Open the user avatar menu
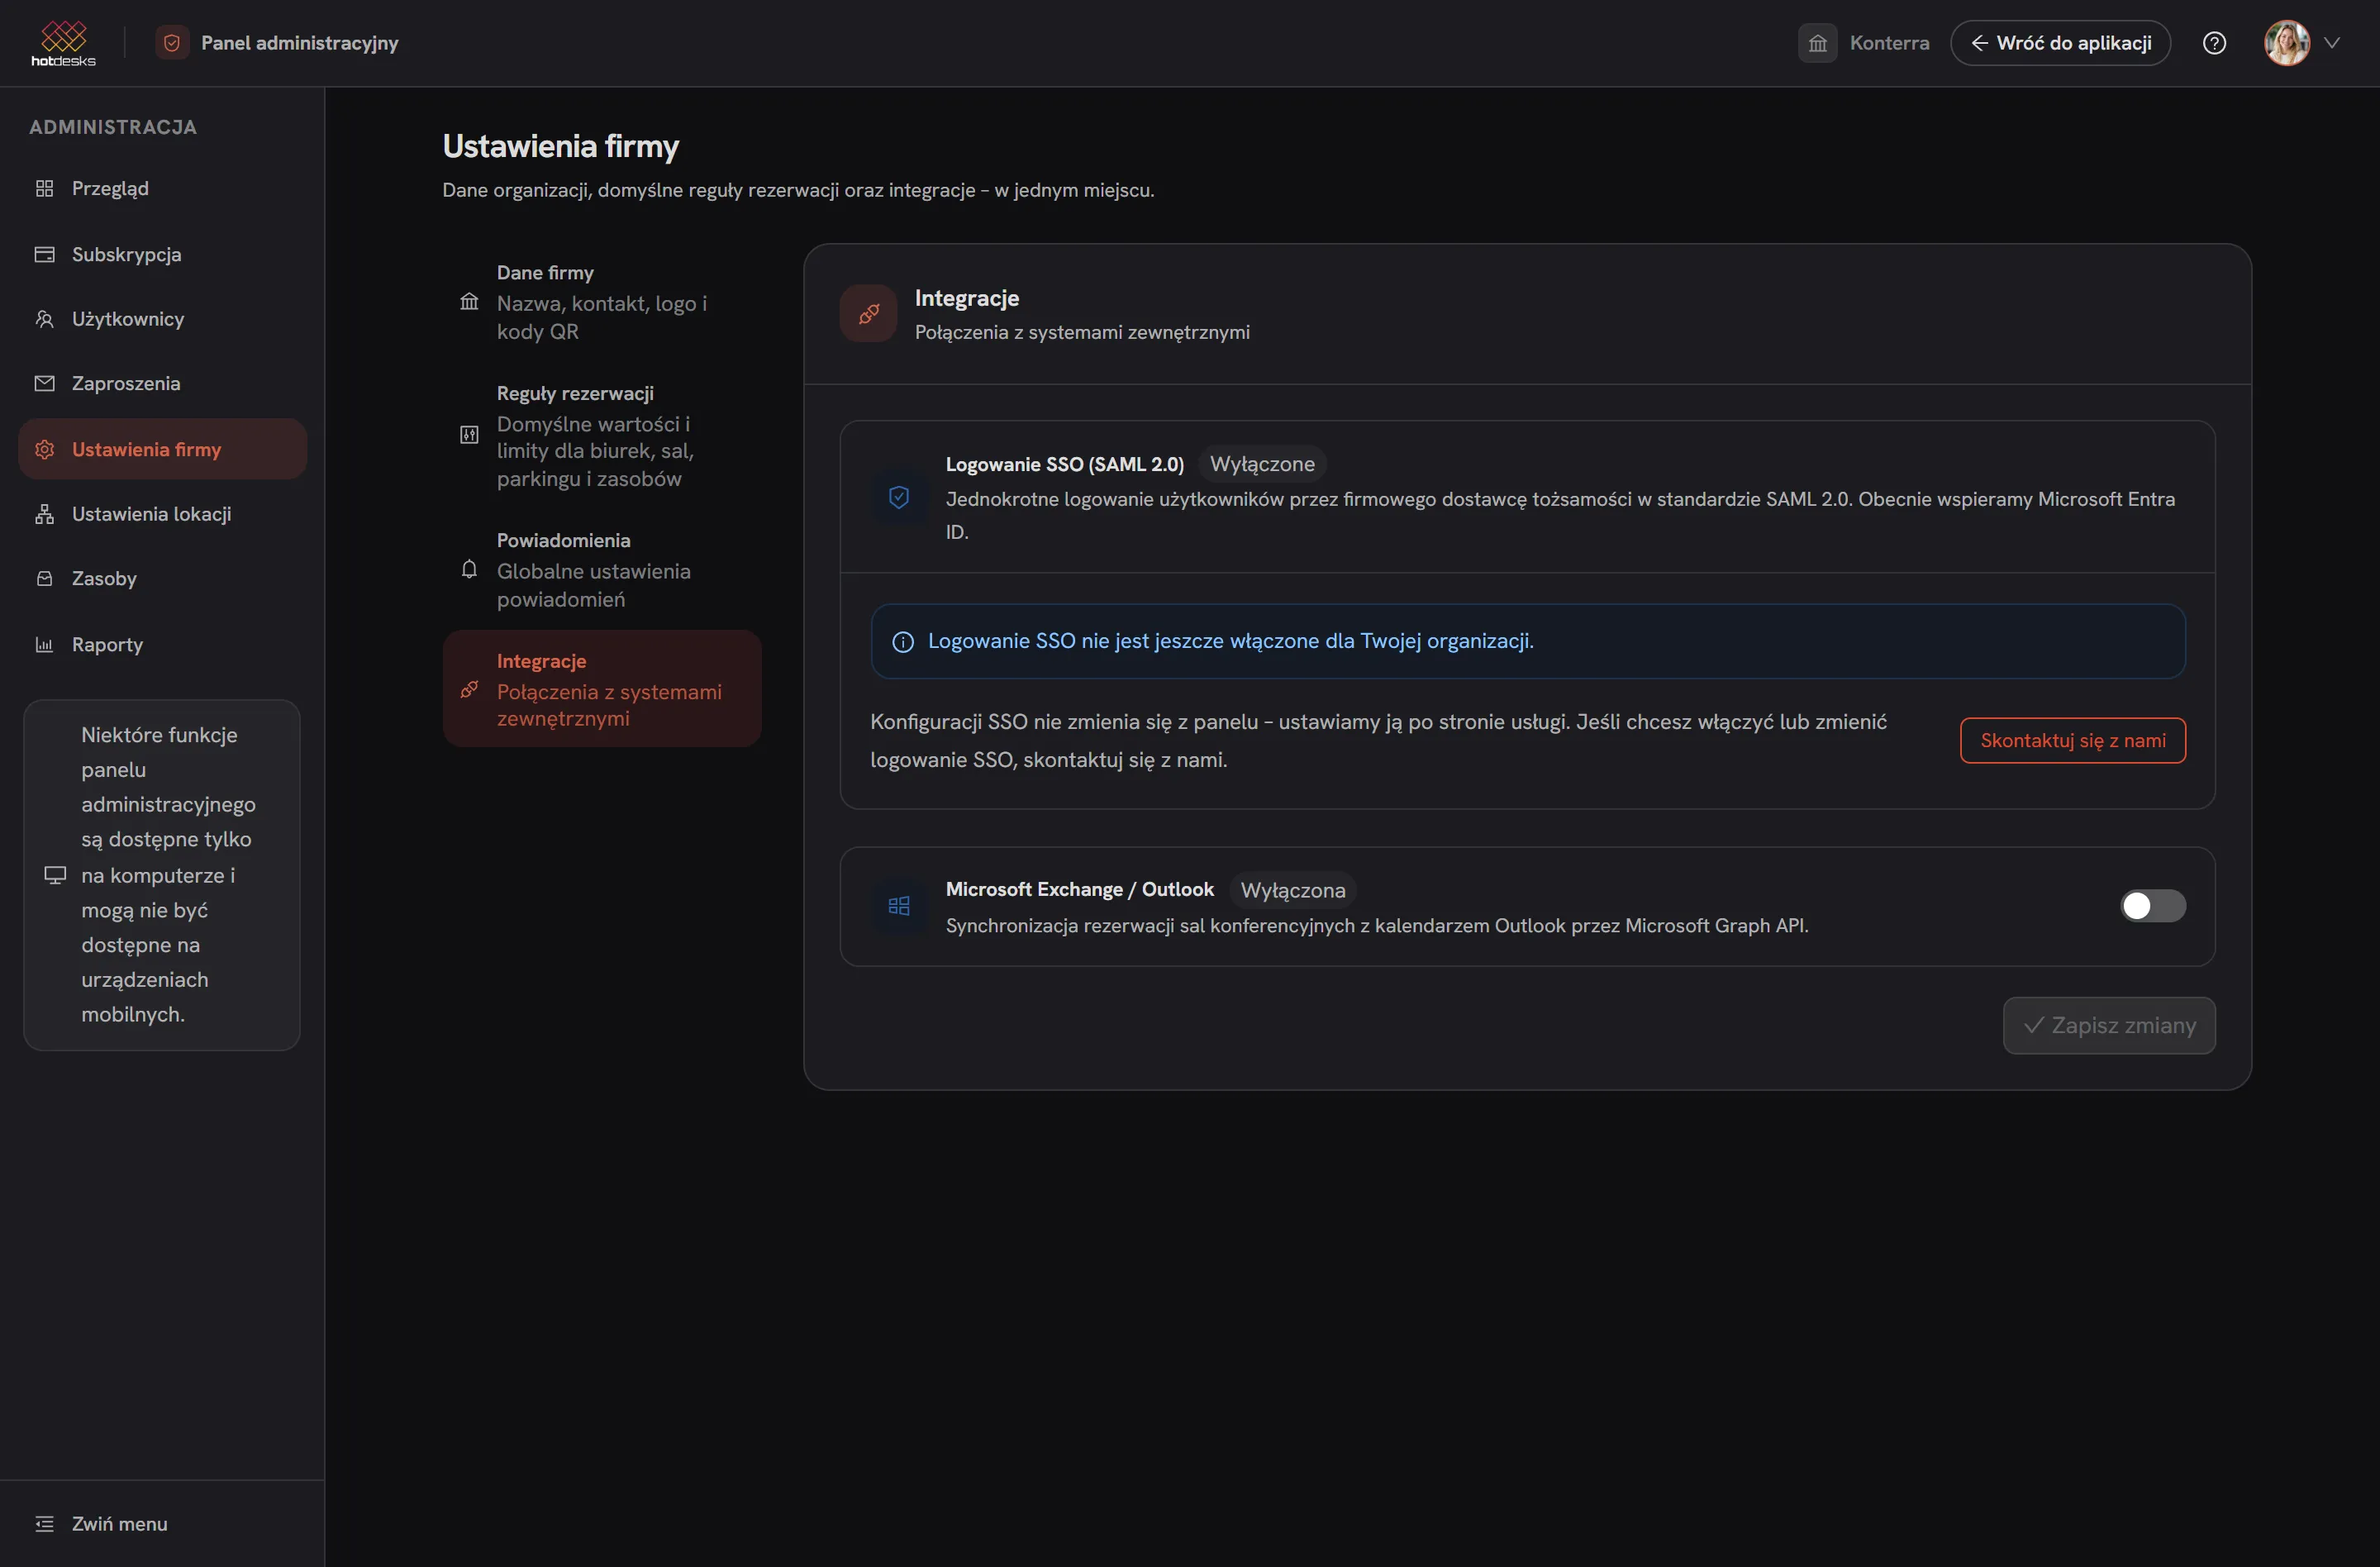This screenshot has width=2380, height=1567. click(x=2286, y=43)
